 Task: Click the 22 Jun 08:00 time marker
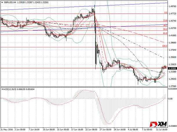click(91, 129)
